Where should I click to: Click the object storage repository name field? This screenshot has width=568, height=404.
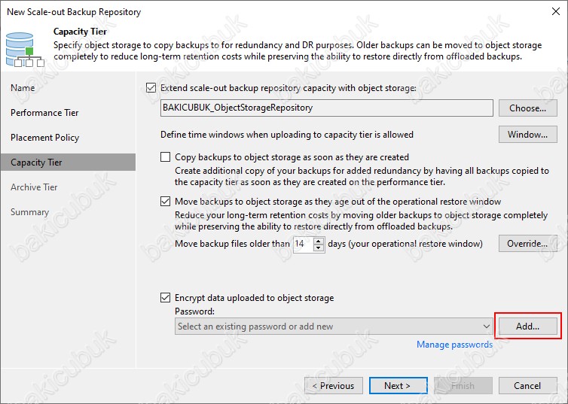[327, 108]
